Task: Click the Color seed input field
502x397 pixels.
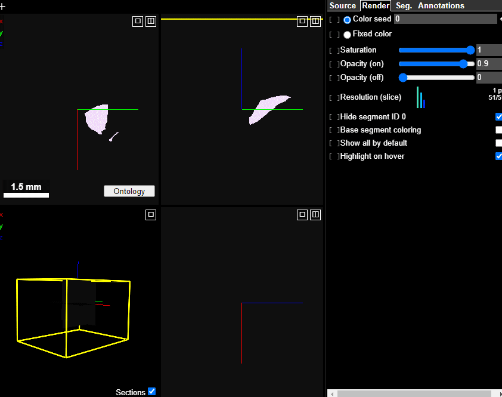Action: [445, 19]
